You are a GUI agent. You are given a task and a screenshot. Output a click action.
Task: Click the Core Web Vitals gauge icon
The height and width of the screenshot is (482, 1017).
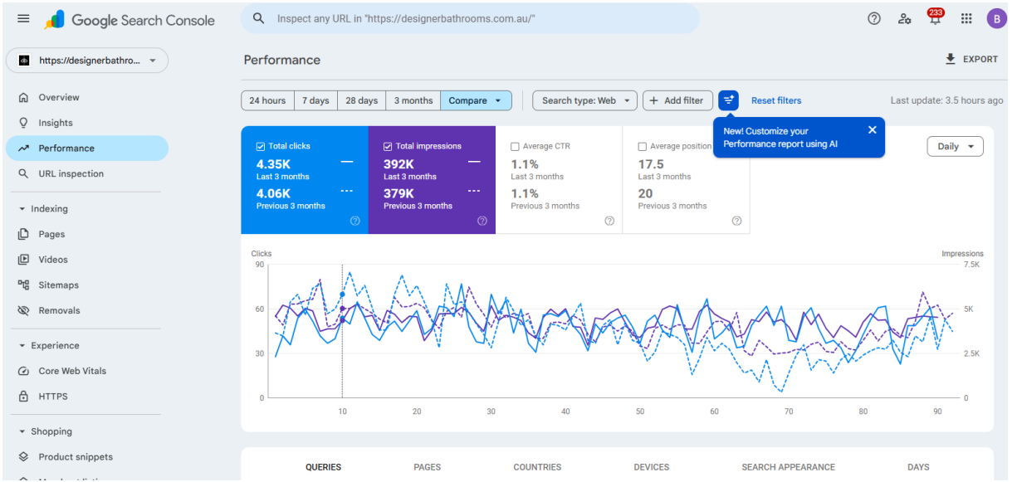pos(23,371)
